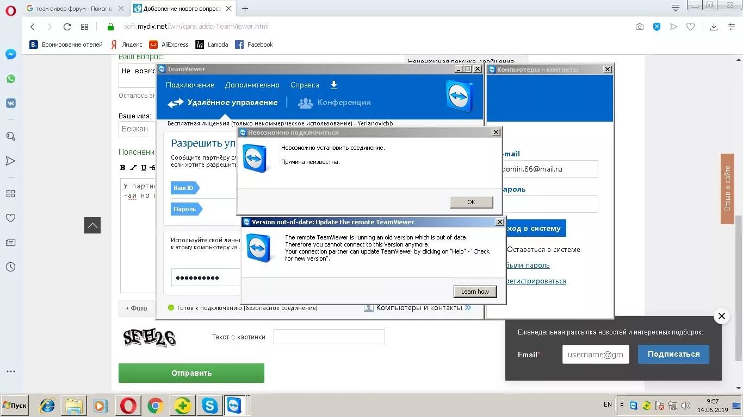Viewport: 743px width, 417px height.
Task: Focus the Текст с картинки captcha field
Action: point(329,337)
